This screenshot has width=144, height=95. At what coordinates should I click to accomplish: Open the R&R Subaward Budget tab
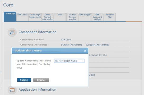point(97,17)
